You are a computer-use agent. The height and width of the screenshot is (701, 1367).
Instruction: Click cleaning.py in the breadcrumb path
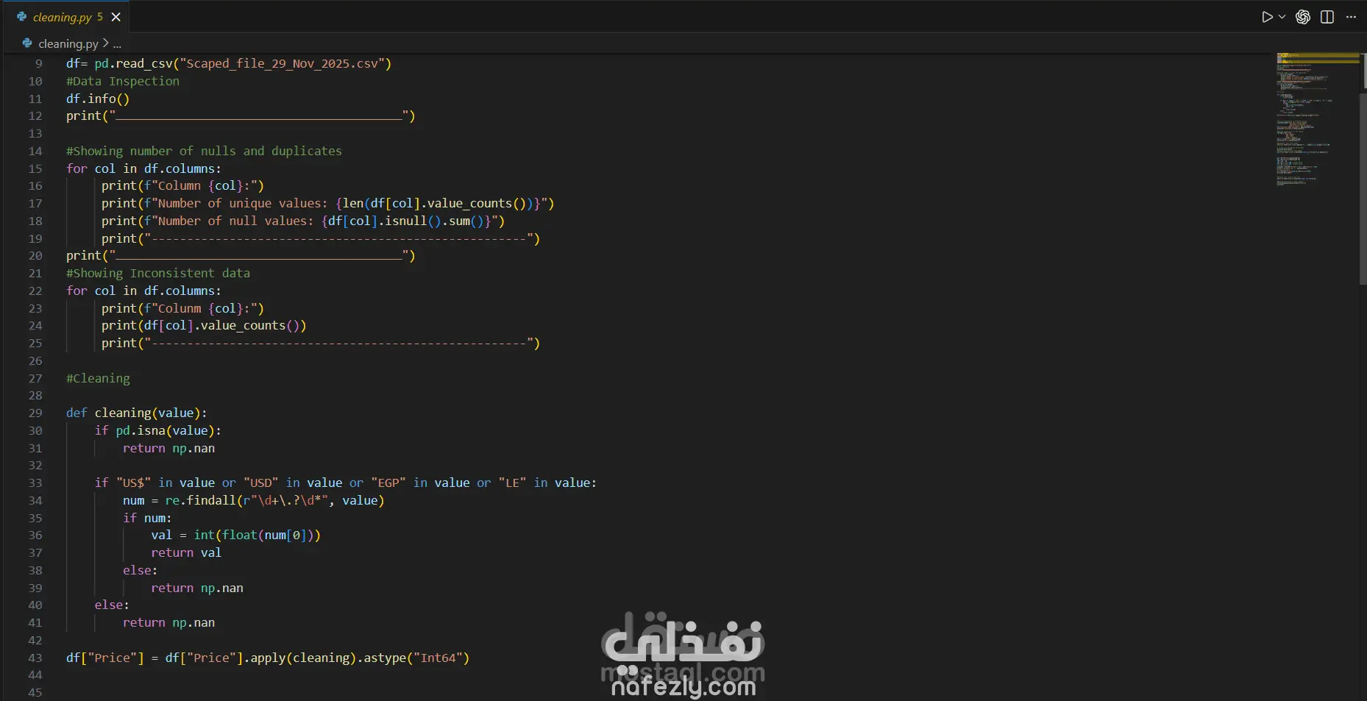[x=68, y=43]
